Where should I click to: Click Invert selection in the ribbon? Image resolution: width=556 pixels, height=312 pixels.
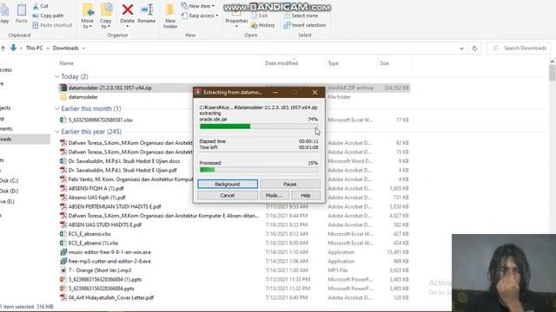point(305,25)
